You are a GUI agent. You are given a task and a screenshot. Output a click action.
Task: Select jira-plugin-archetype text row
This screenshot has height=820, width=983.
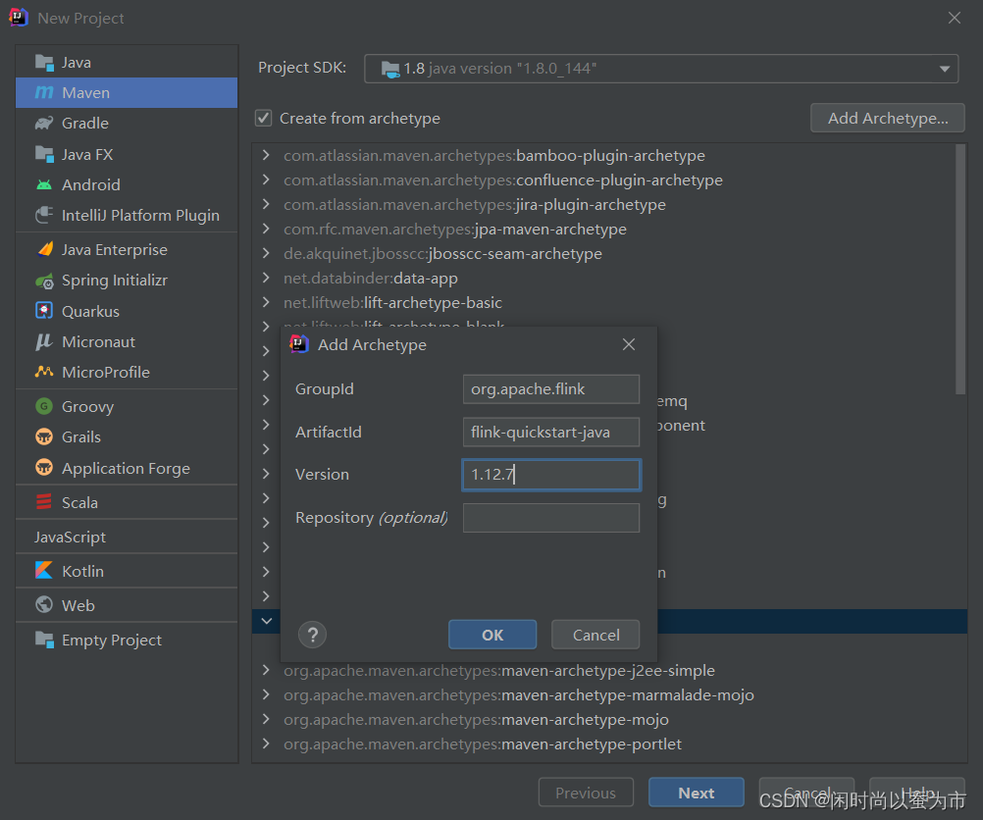coord(475,204)
